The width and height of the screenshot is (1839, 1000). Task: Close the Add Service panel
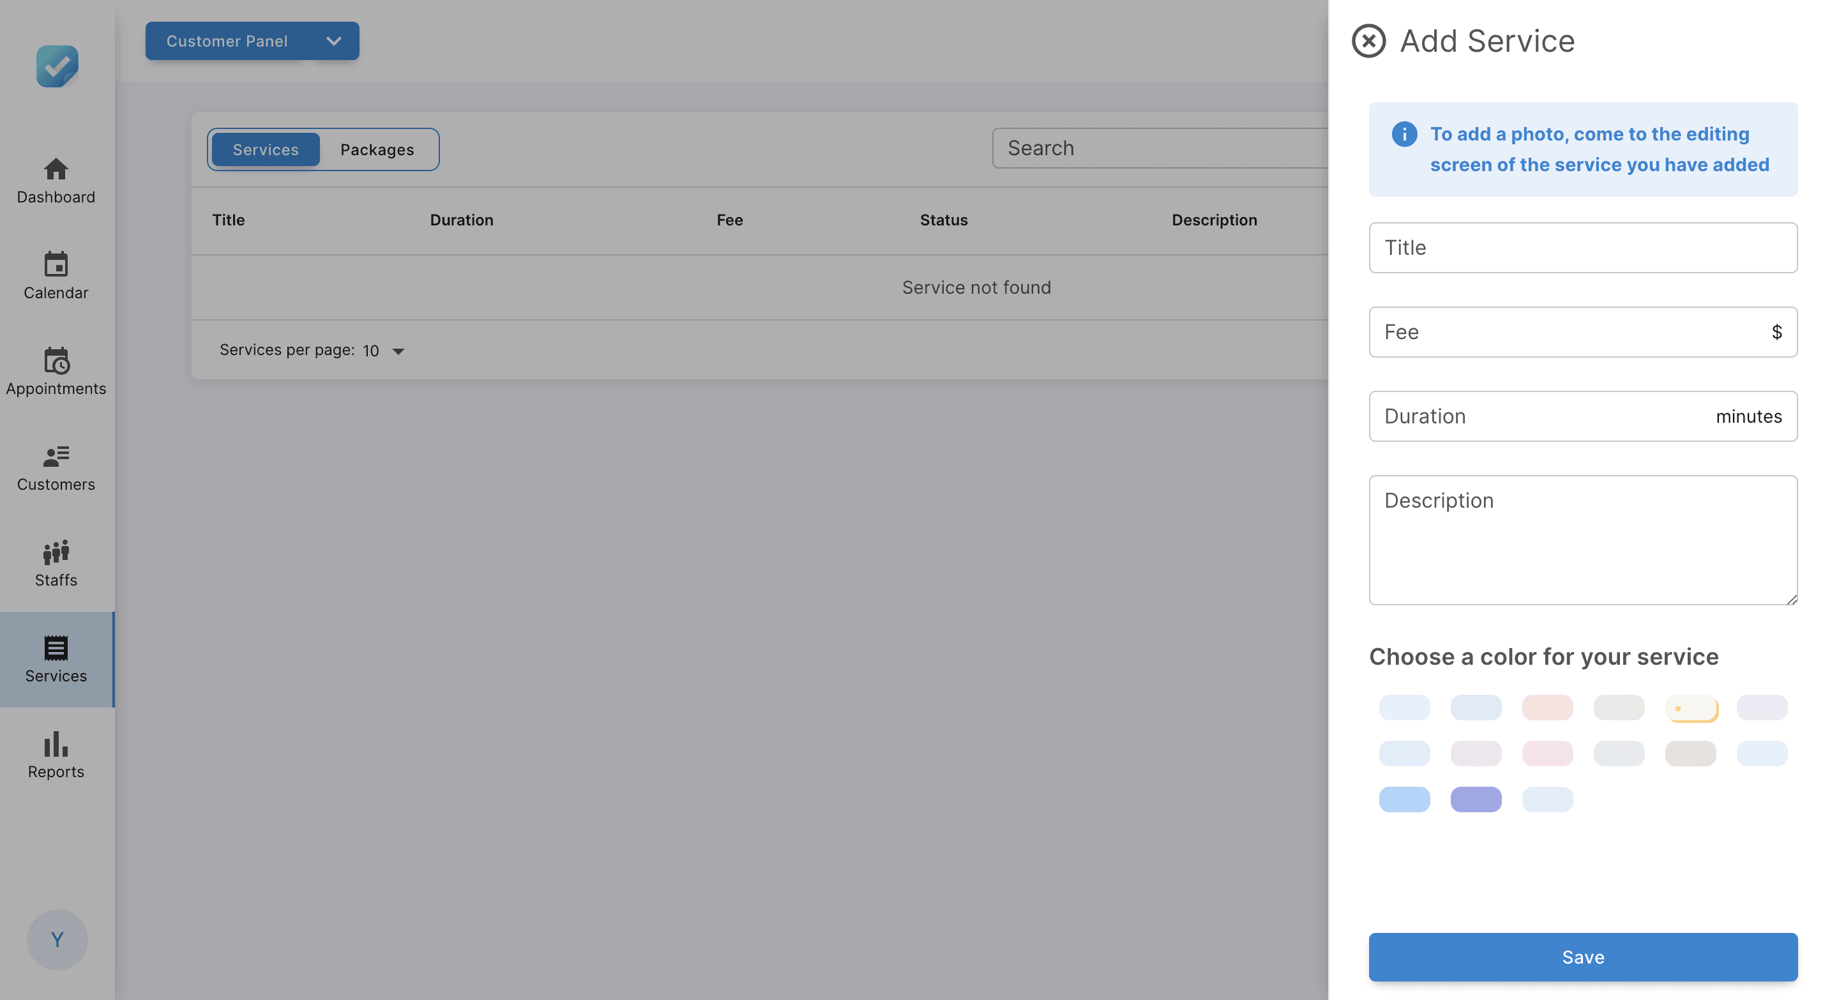click(x=1368, y=41)
